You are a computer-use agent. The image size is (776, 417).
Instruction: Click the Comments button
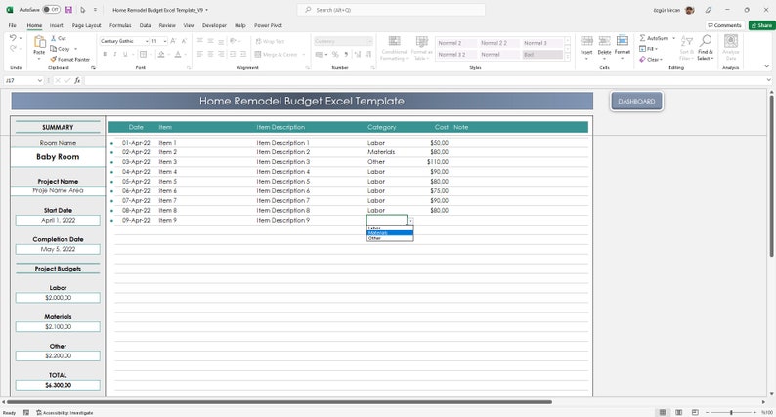[x=724, y=25]
